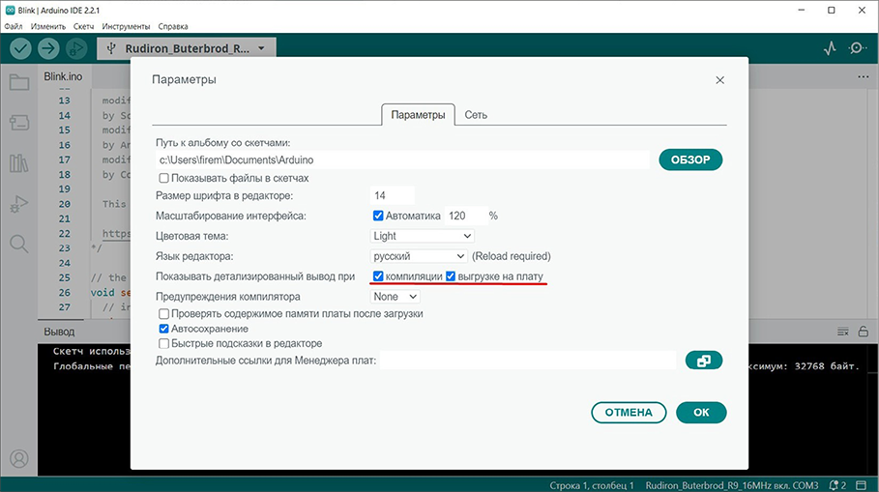Open the Цветовая тема Light dropdown
Image resolution: width=879 pixels, height=492 pixels.
[423, 236]
